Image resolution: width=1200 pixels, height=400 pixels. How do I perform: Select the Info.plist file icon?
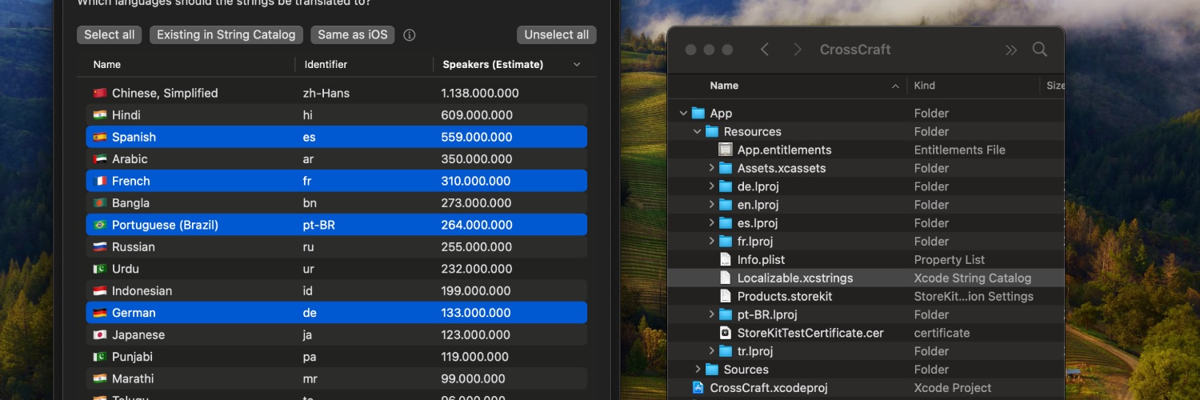point(726,259)
